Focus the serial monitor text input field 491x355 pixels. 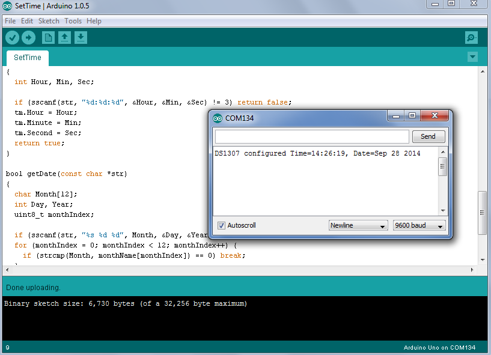coord(312,136)
